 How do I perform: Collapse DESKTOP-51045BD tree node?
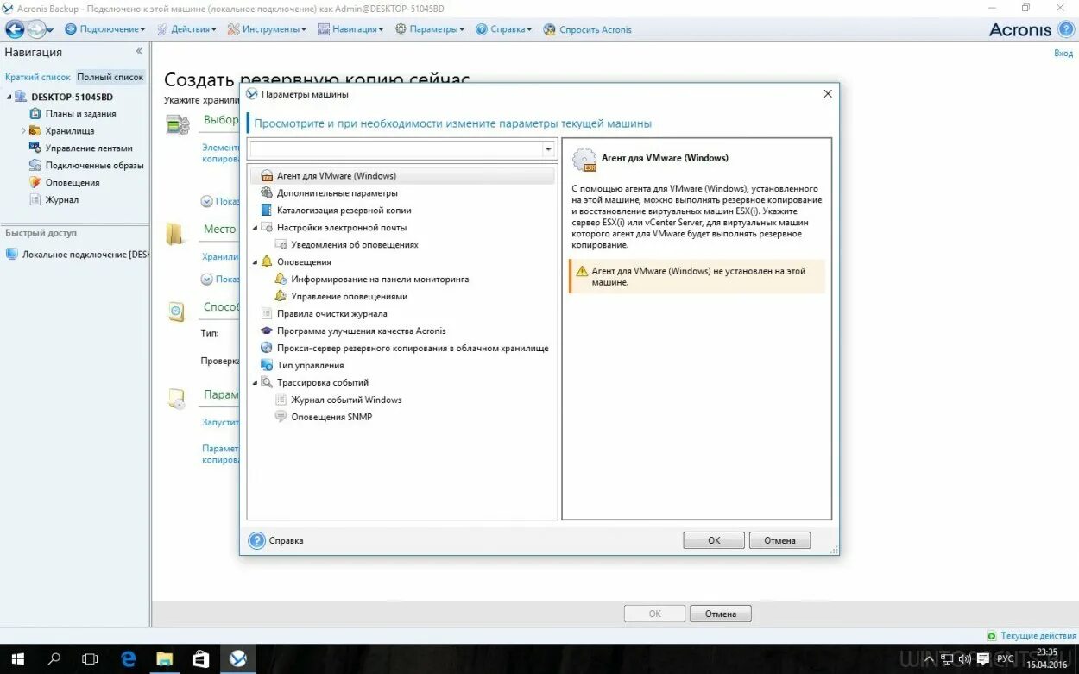tap(9, 97)
